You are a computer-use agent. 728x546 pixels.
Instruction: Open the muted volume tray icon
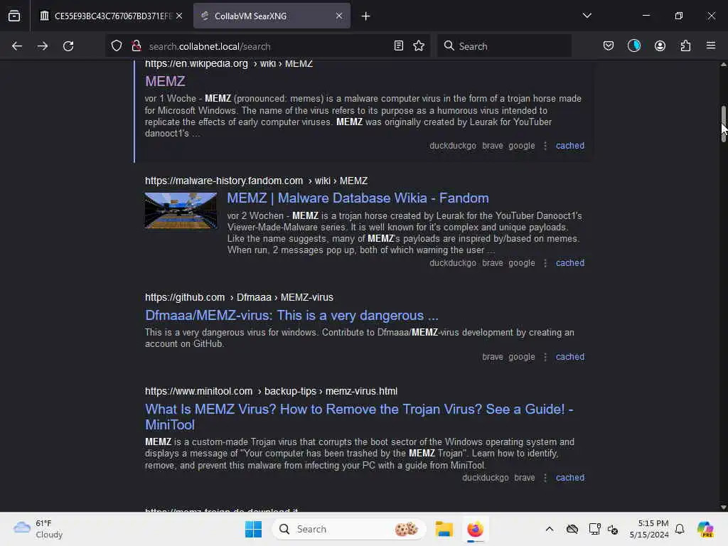[x=613, y=529]
